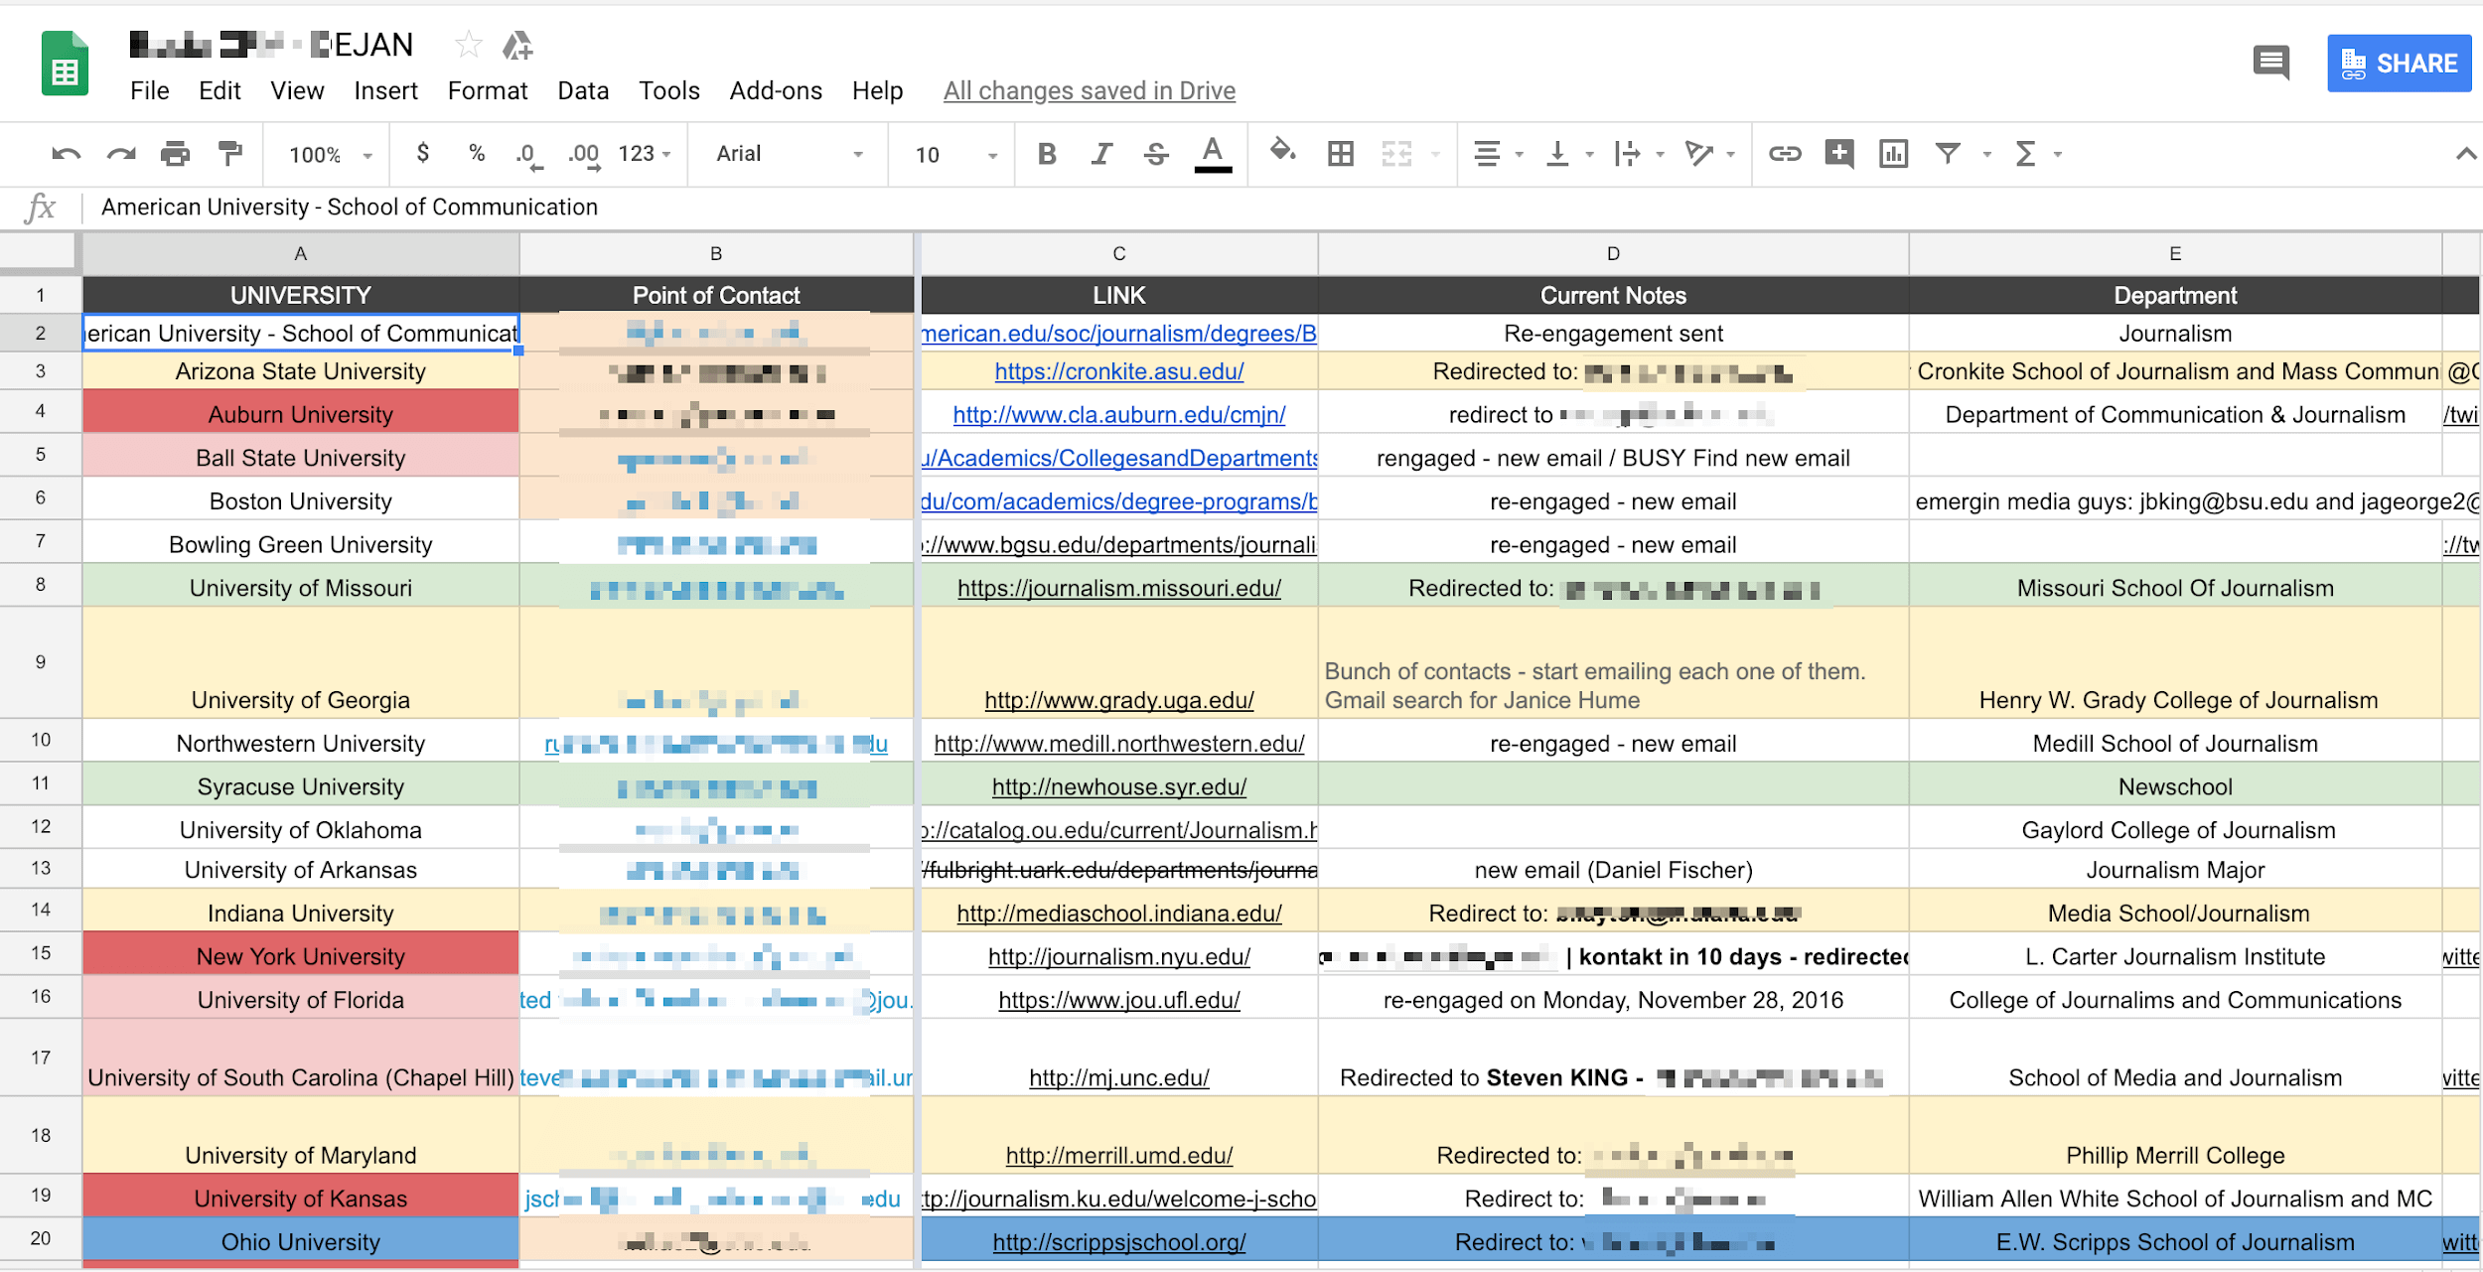
Task: Open the journalism.missouri.edu link
Action: pos(1119,588)
